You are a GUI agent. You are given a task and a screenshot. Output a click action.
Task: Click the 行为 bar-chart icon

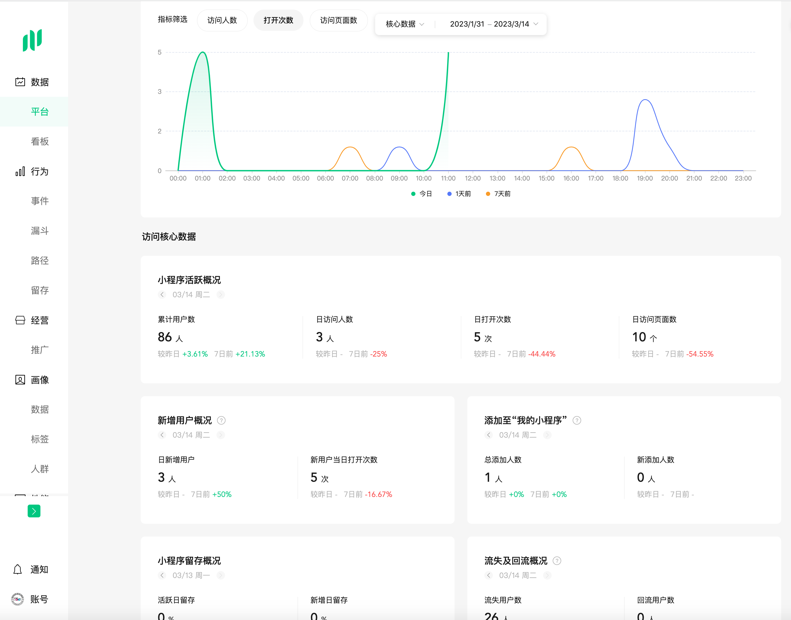point(20,171)
